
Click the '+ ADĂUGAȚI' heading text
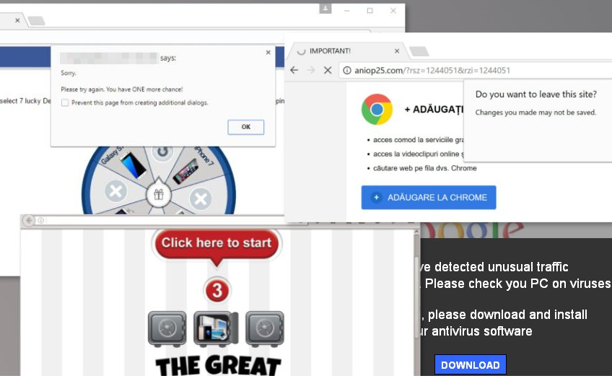(434, 110)
